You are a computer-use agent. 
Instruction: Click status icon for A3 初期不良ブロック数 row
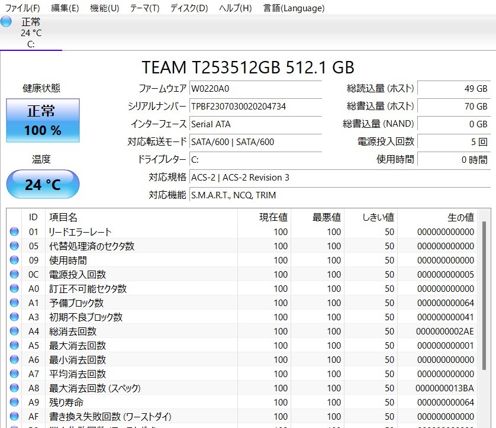pos(14,317)
